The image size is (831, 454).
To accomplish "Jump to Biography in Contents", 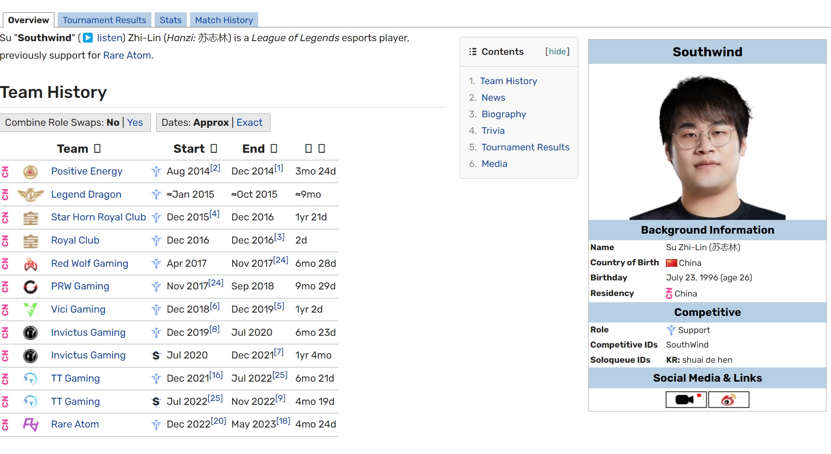I will tap(504, 114).
